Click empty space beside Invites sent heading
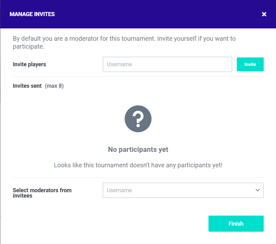The image size is (276, 244). click(164, 86)
